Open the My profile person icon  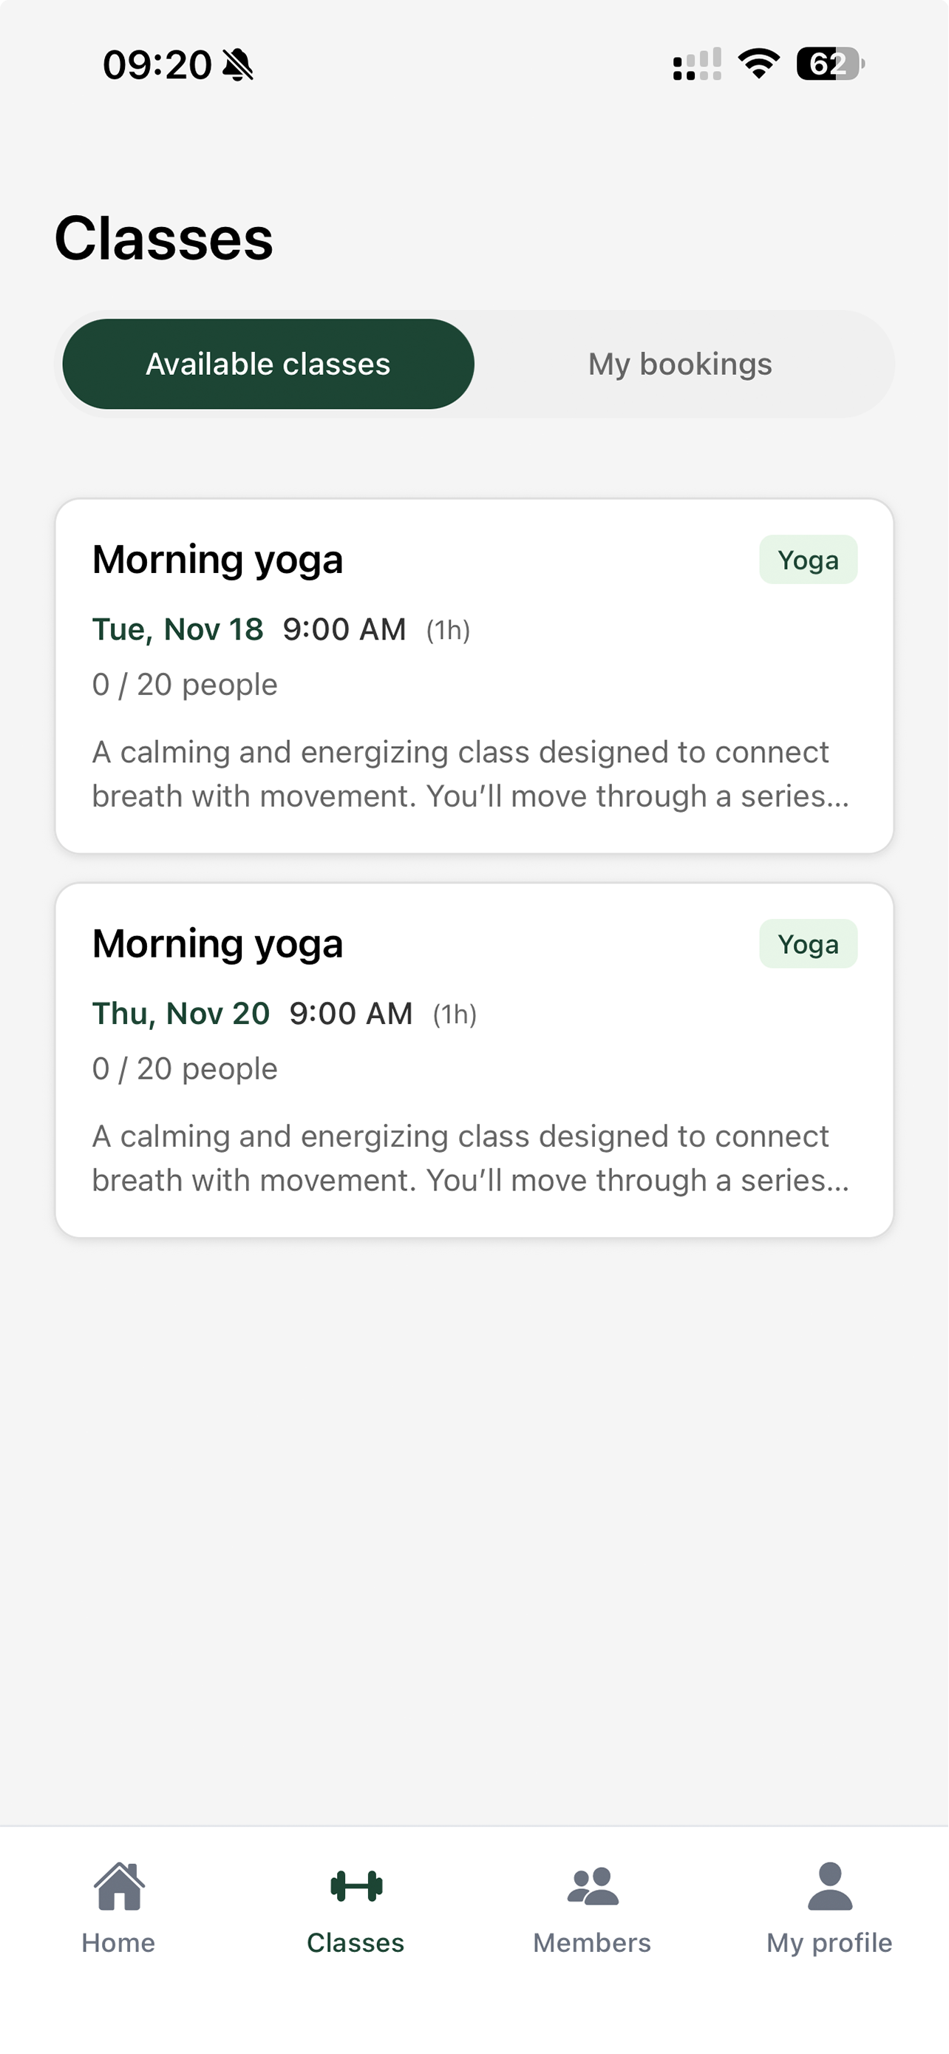(829, 1885)
